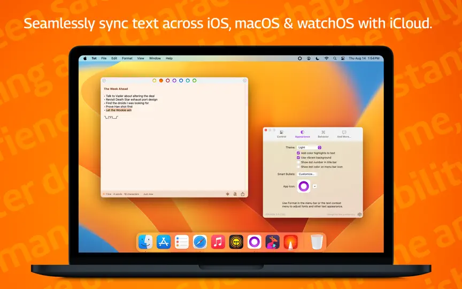Click the word and character count in status bar
Screen dimensions: 462x289
coord(122,194)
